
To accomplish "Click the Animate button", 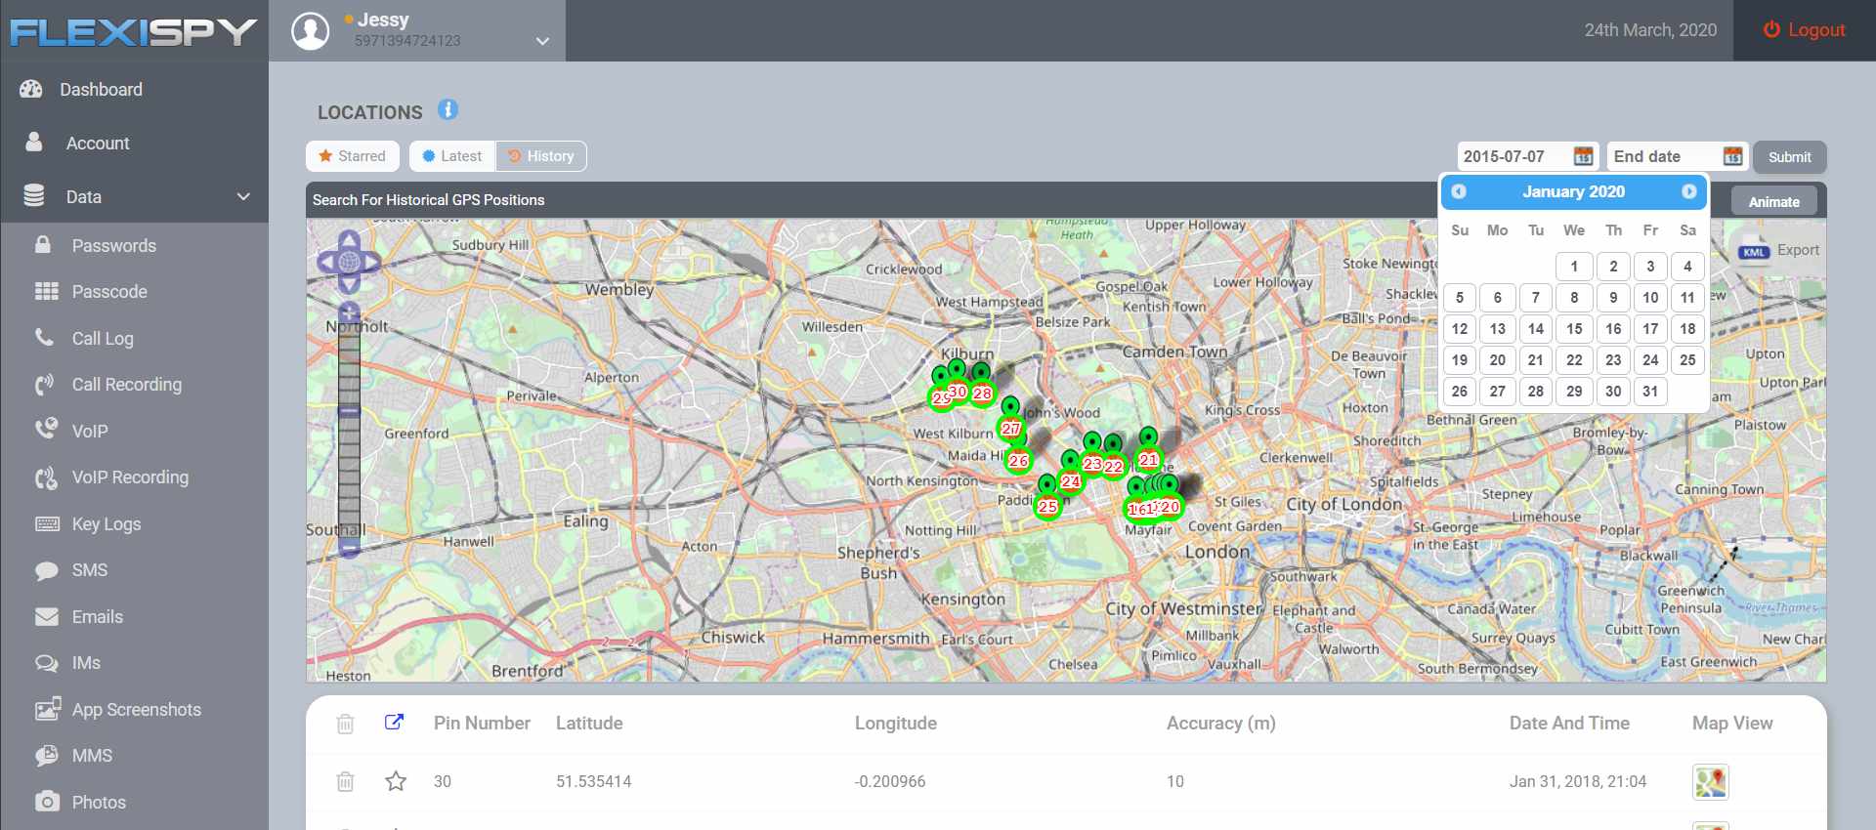I will (1774, 202).
